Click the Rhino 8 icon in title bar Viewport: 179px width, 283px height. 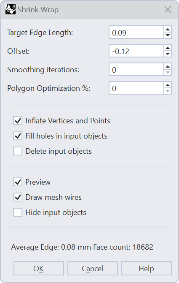[11, 9]
